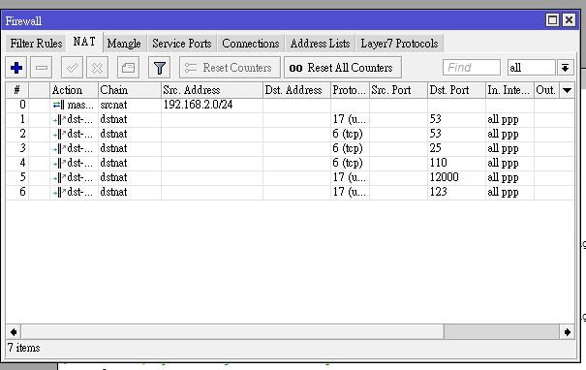The image size is (586, 370).
Task: Sort by Proto... column header
Action: (350, 90)
